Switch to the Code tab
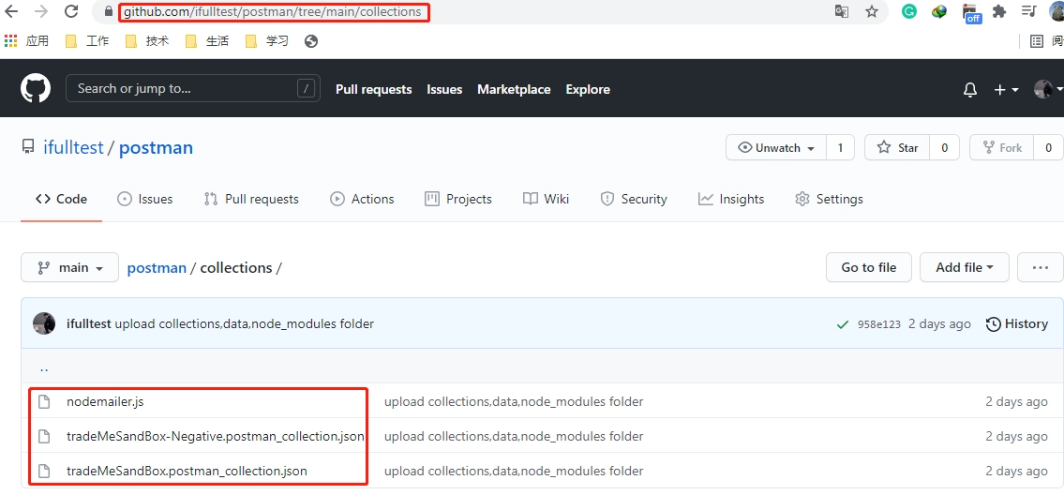This screenshot has width=1064, height=495. tap(61, 199)
